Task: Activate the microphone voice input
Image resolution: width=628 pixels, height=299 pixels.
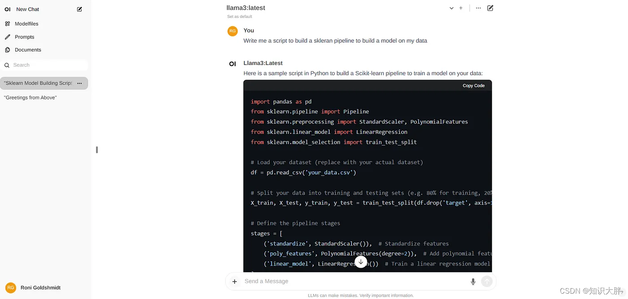Action: coord(473,282)
